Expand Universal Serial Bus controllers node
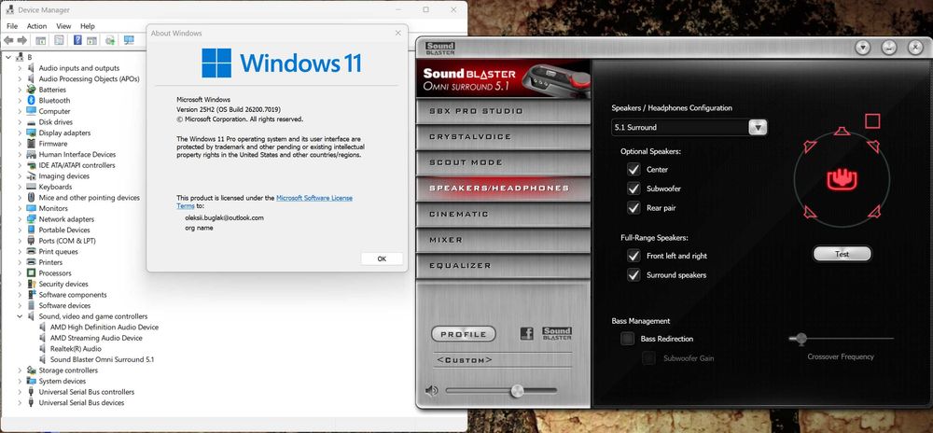 pyautogui.click(x=19, y=392)
